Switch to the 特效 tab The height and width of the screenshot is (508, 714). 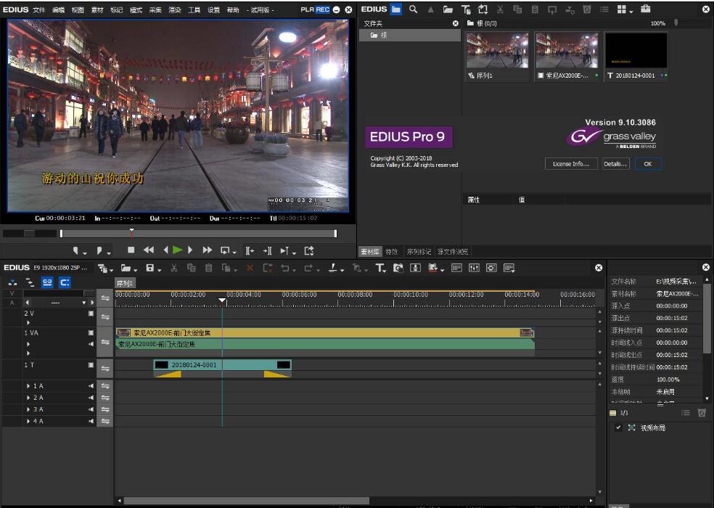[x=392, y=252]
